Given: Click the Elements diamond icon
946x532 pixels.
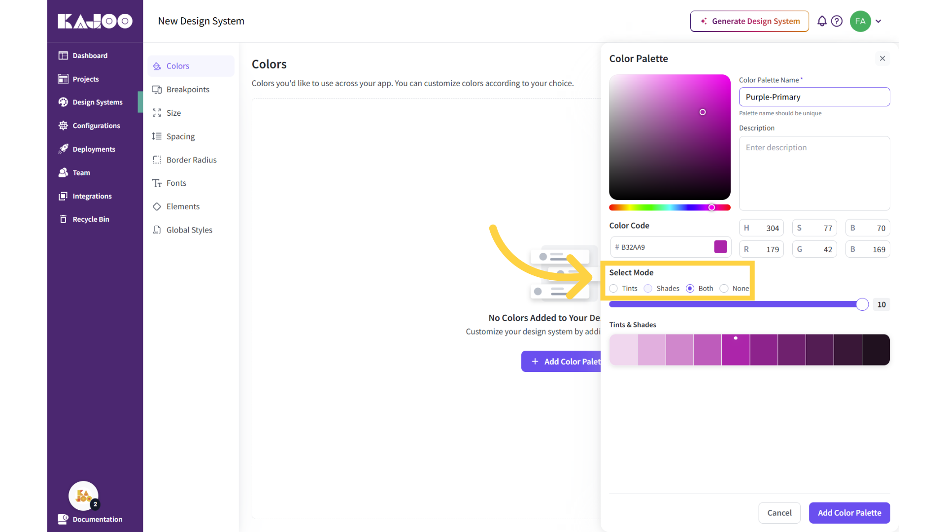Looking at the screenshot, I should tap(157, 206).
